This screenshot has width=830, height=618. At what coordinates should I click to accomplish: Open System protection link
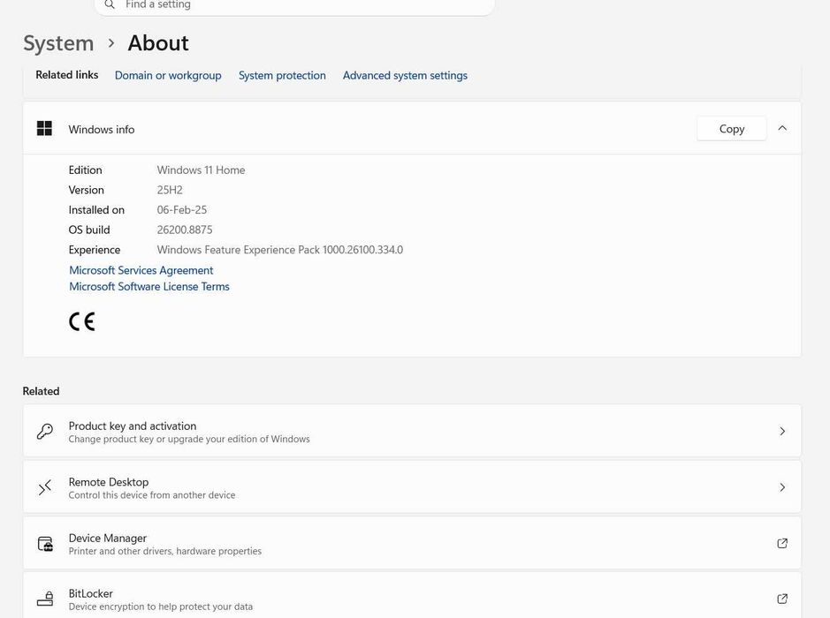pyautogui.click(x=282, y=76)
